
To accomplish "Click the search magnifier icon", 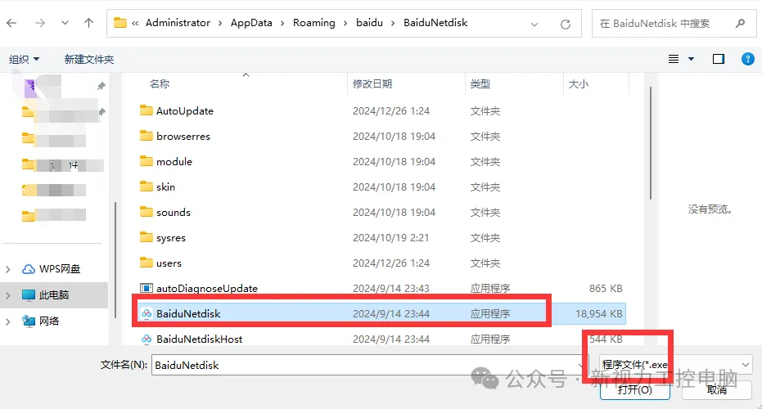I will [x=740, y=24].
